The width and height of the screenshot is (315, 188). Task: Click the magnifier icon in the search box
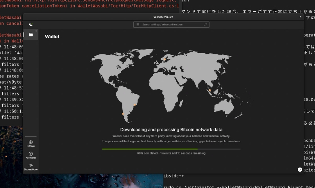(x=205, y=25)
